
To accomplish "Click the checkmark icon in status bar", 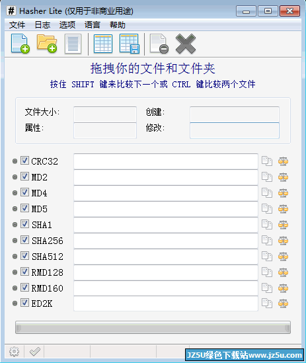I will (35, 352).
